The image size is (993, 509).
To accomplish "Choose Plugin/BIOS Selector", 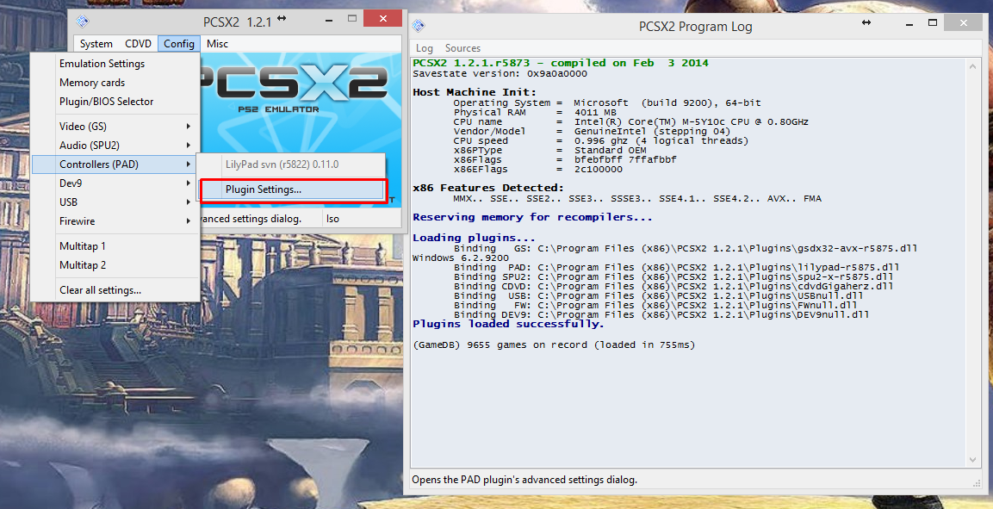I will click(x=115, y=102).
